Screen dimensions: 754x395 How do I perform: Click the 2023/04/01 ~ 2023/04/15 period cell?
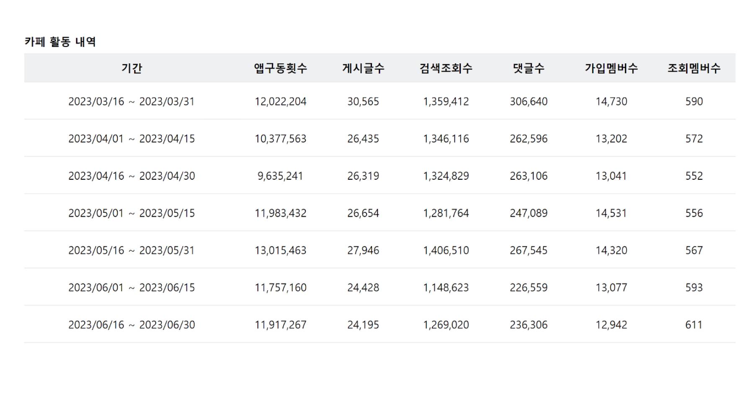(x=132, y=139)
